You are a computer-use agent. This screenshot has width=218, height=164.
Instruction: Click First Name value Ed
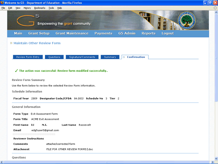coord(33,125)
